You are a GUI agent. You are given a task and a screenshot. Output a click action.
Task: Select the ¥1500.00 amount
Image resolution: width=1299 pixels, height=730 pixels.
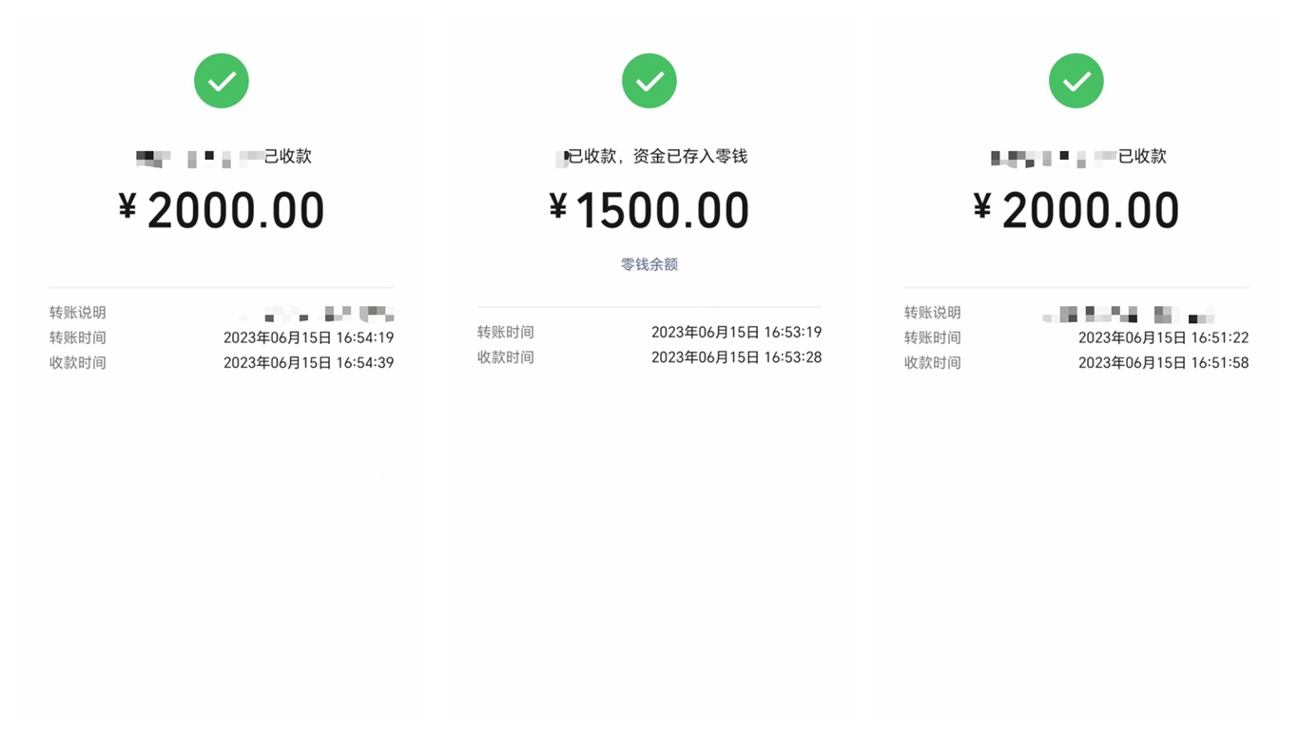point(649,210)
